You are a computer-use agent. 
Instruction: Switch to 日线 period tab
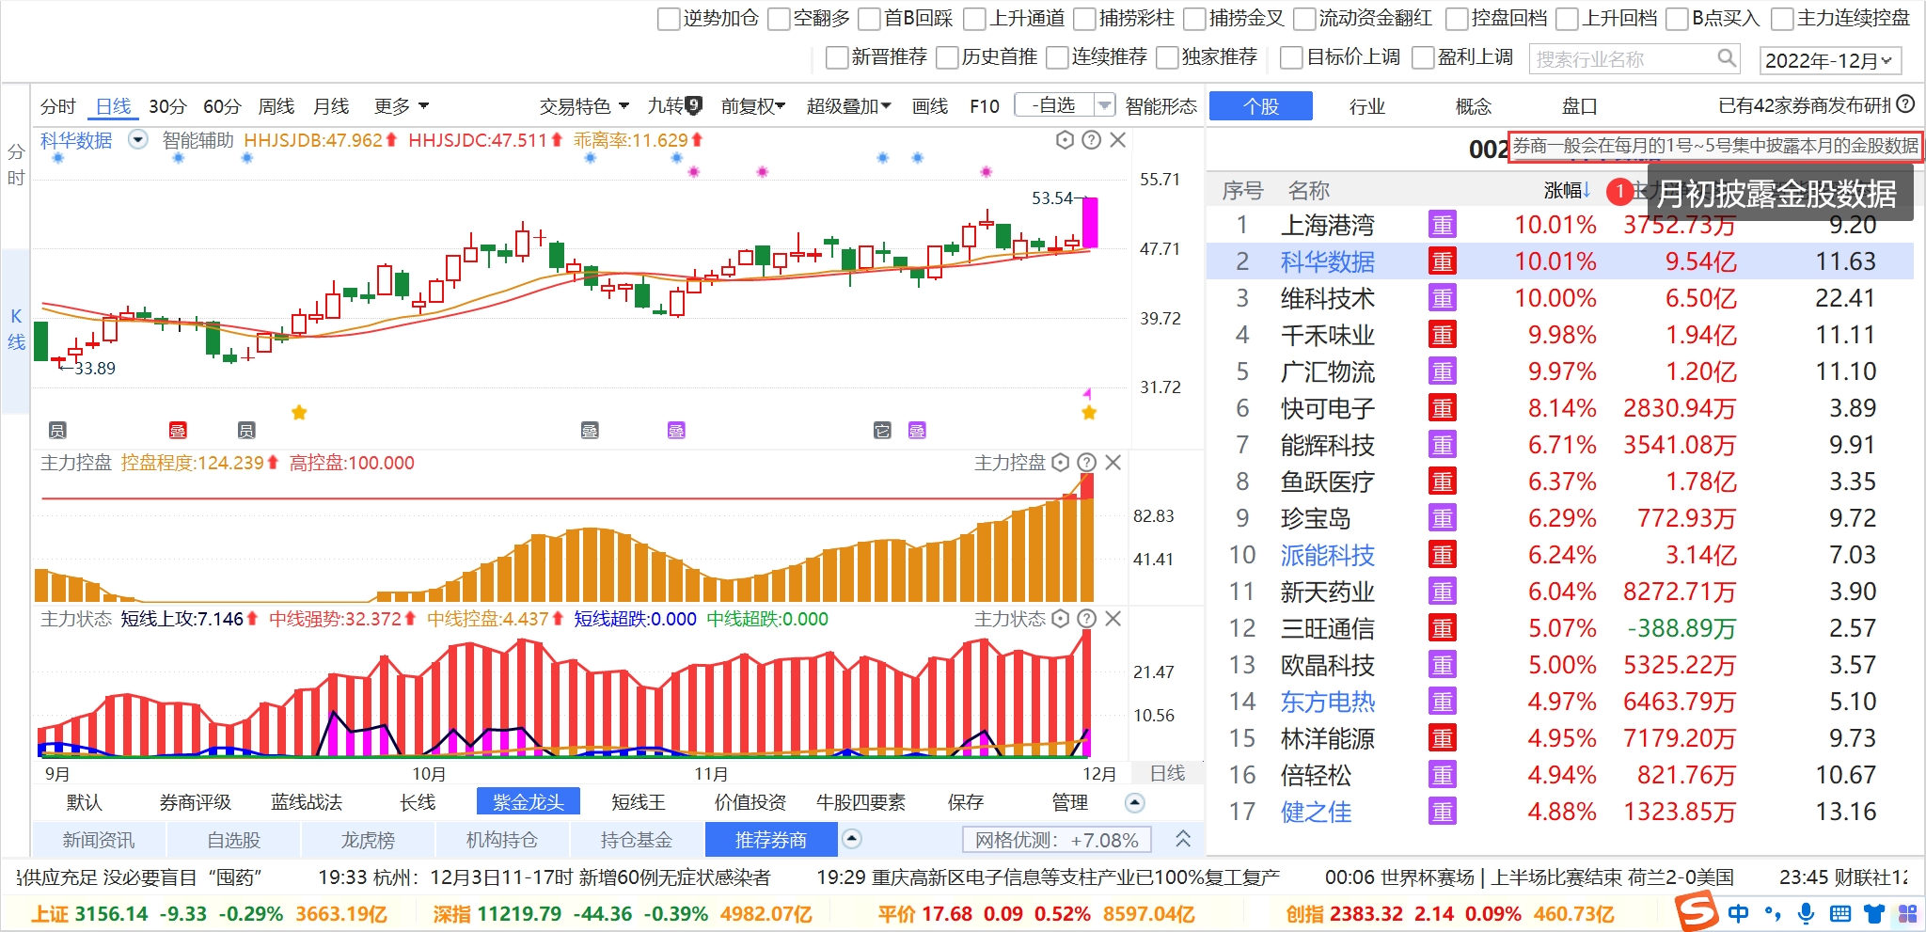(x=114, y=106)
